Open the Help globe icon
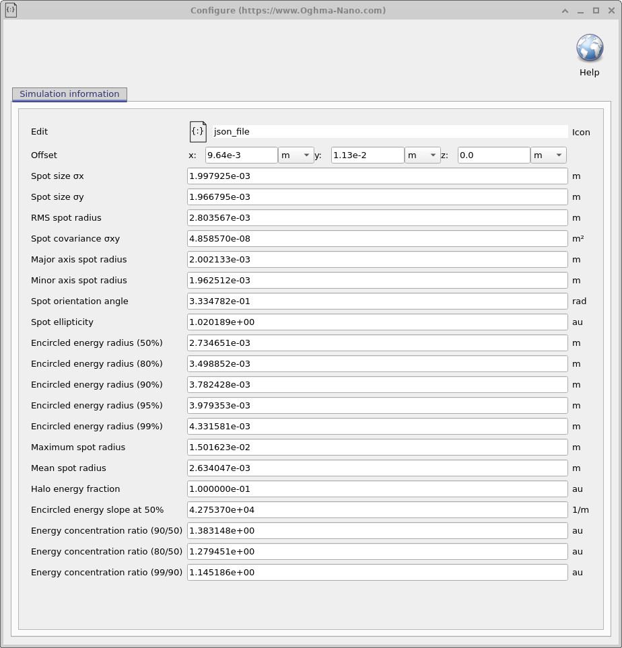Image resolution: width=622 pixels, height=648 pixels. tap(589, 48)
